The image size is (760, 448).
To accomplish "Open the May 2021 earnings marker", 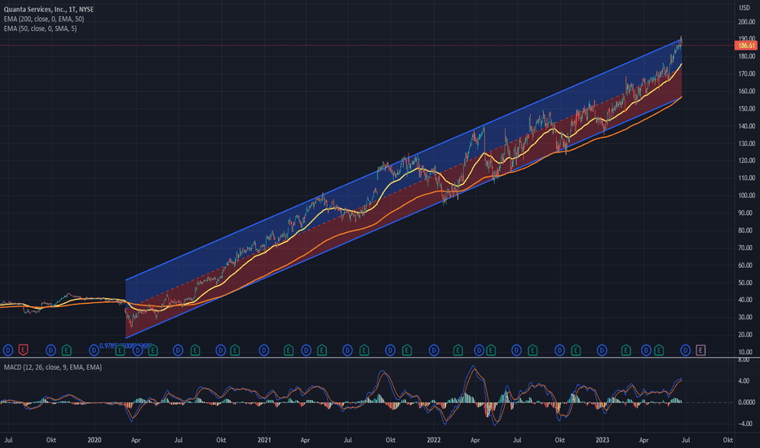I will (322, 349).
